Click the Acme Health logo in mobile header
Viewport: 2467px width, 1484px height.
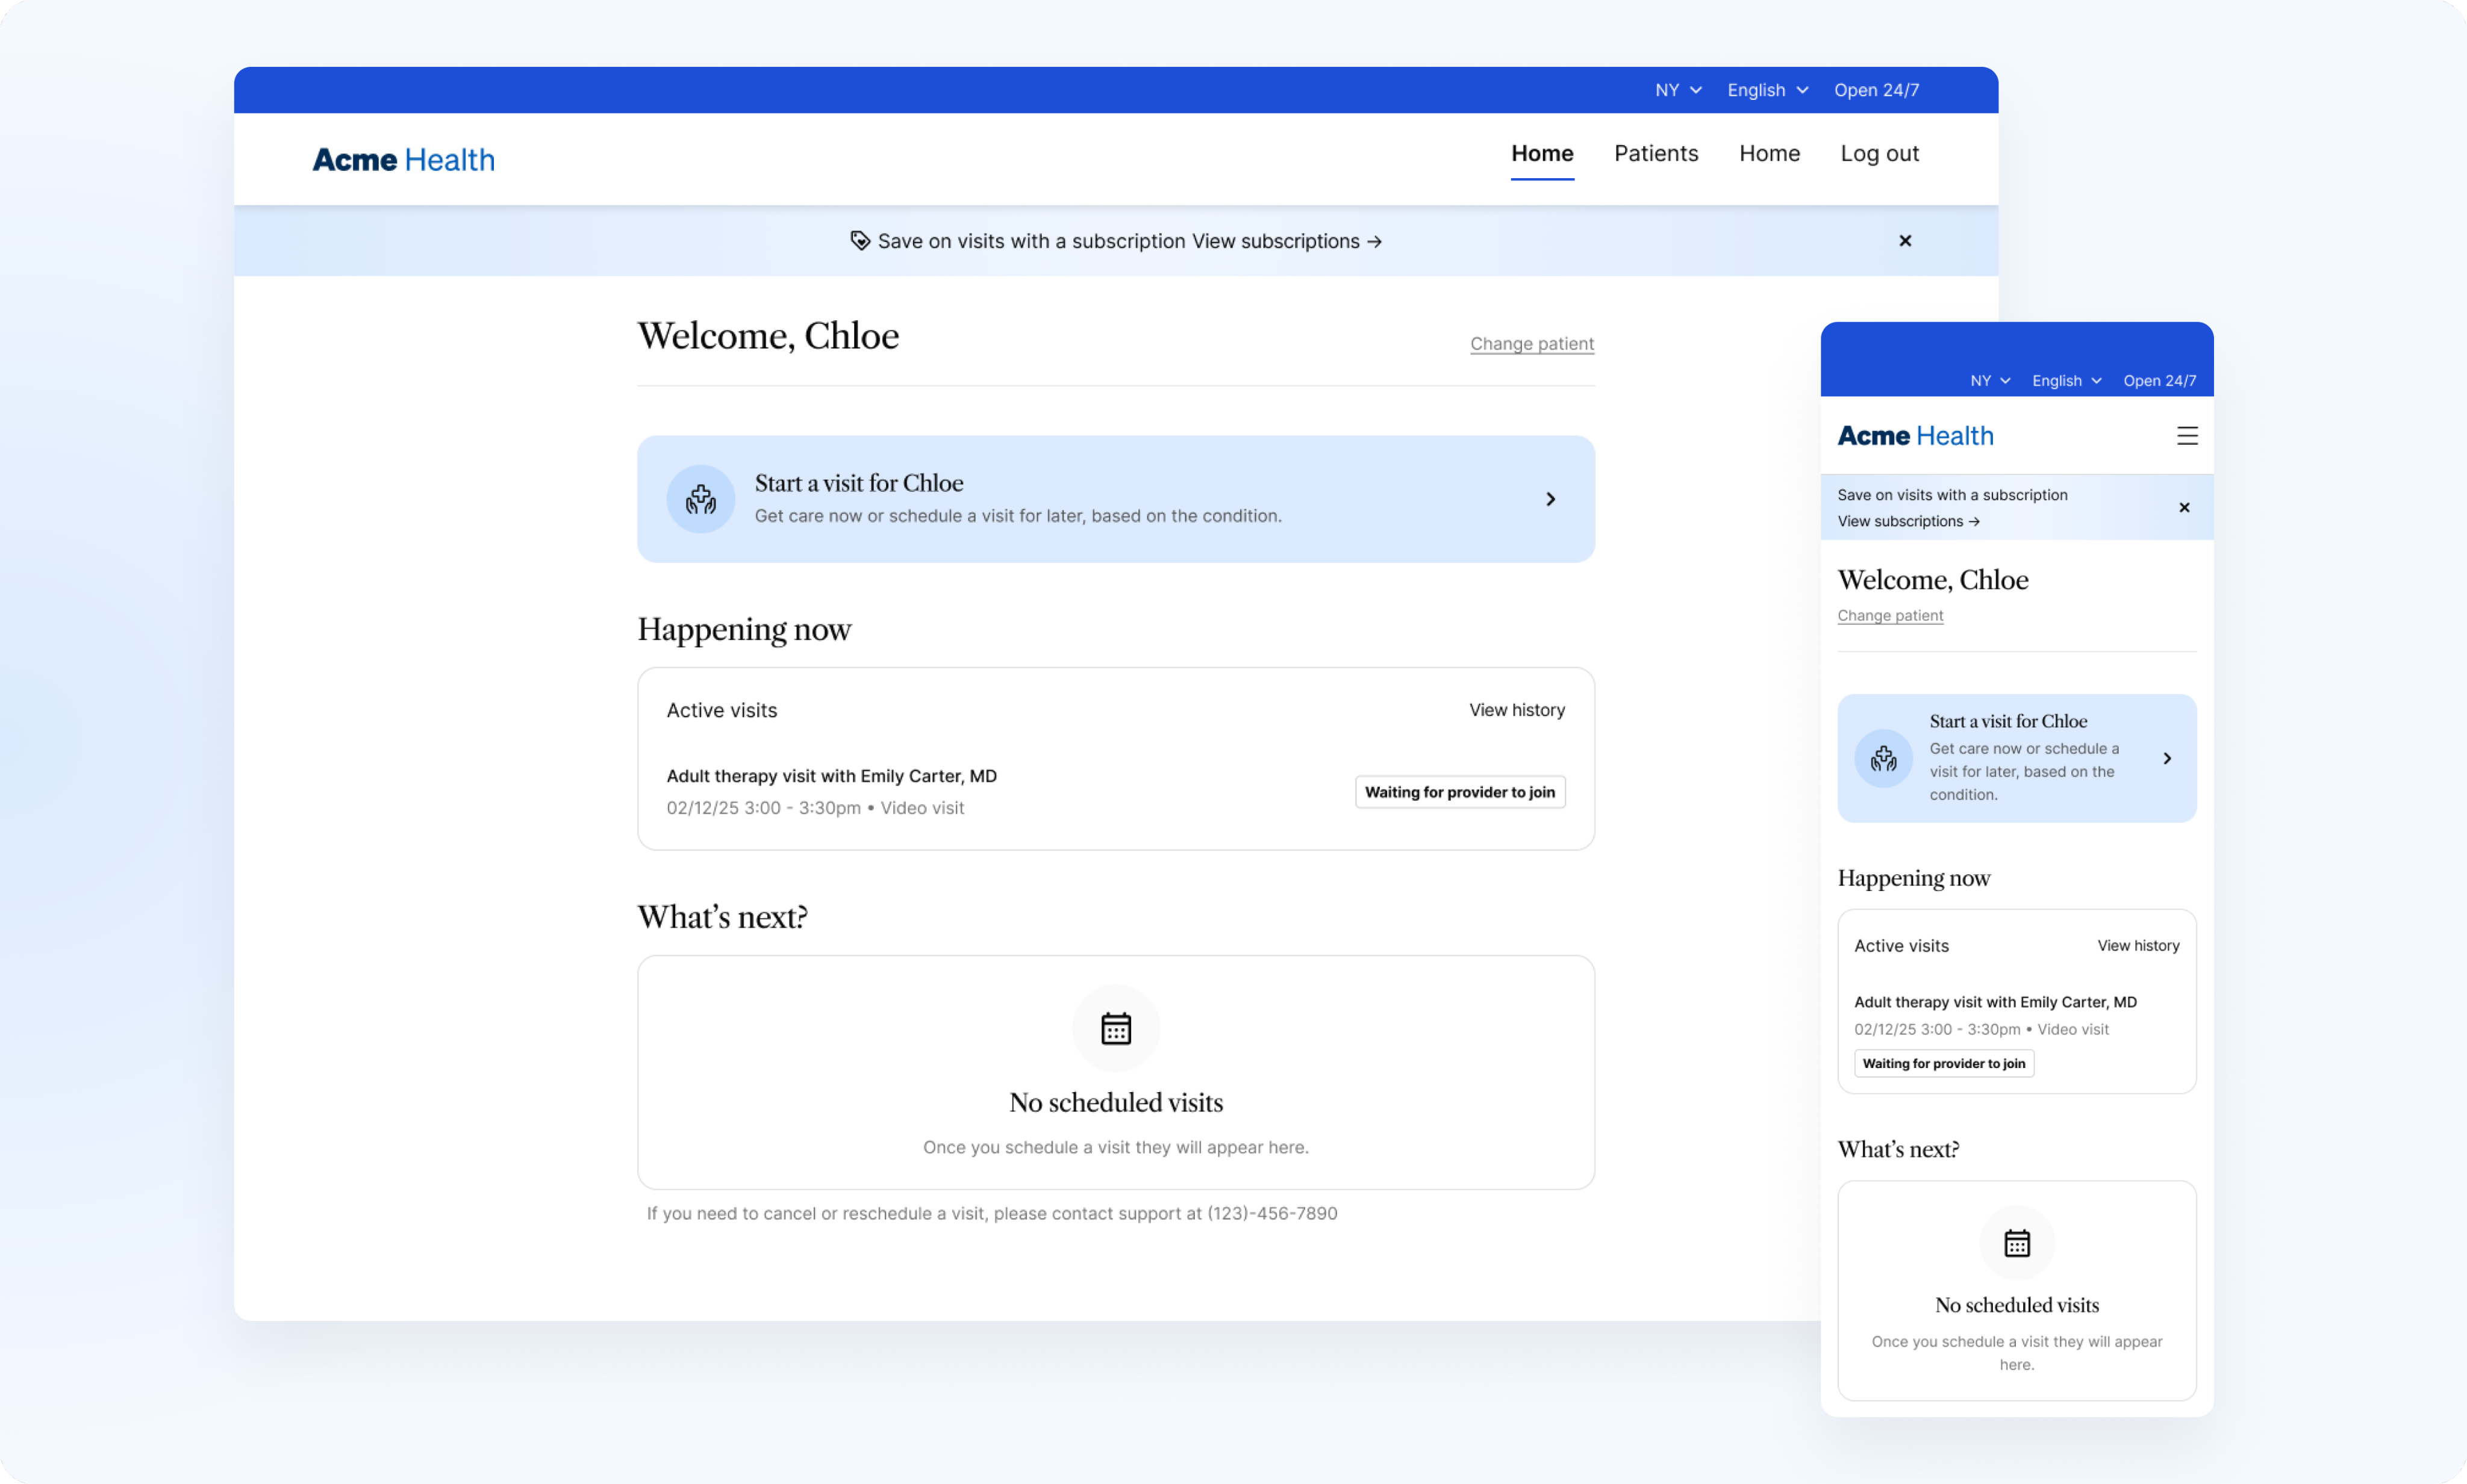coord(1916,436)
